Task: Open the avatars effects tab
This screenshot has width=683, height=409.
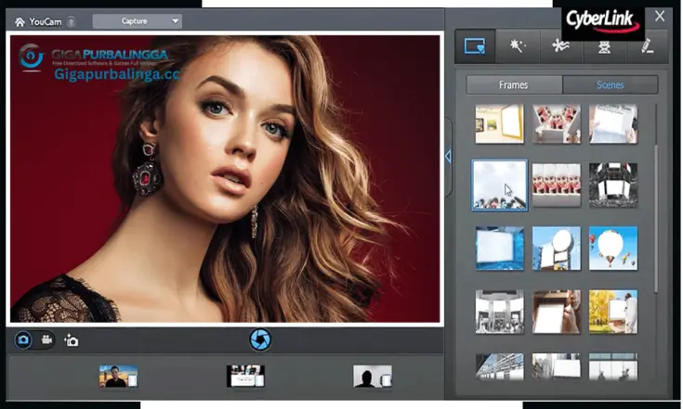Action: tap(604, 46)
